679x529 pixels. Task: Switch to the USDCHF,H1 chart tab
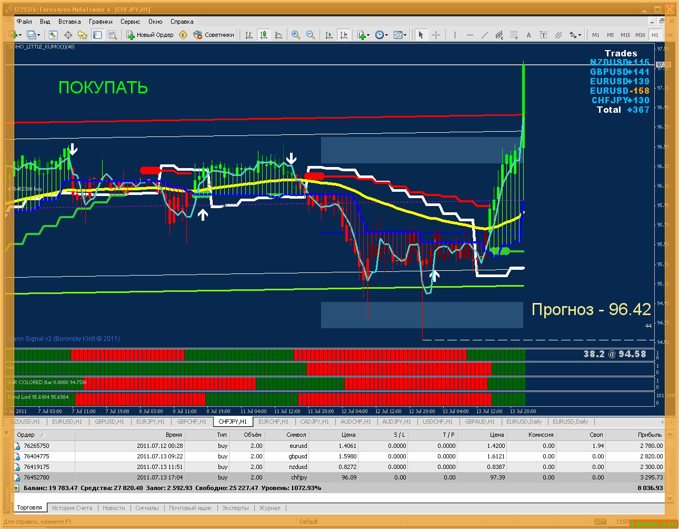[437, 422]
